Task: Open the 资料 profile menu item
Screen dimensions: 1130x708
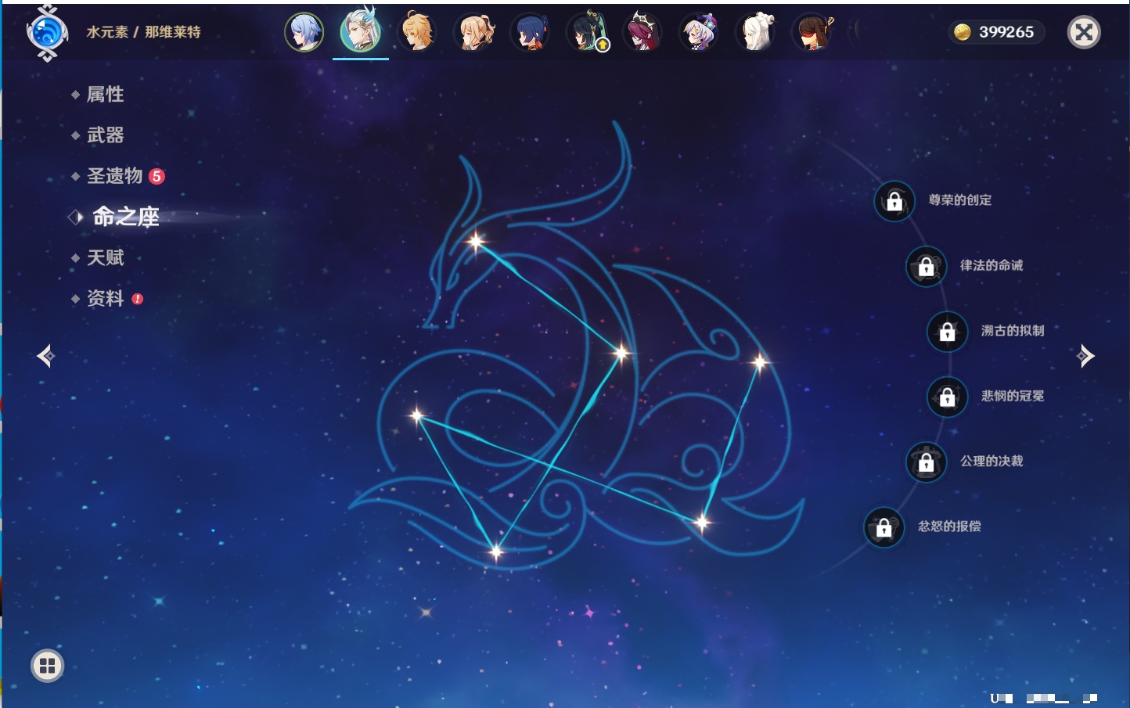Action: (x=105, y=298)
